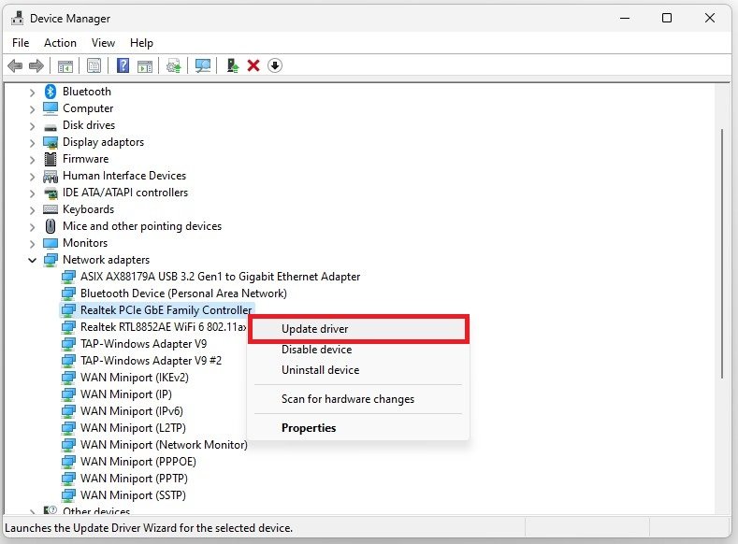The width and height of the screenshot is (738, 544).
Task: Click the Scan for hardware changes monitor icon
Action: point(203,65)
